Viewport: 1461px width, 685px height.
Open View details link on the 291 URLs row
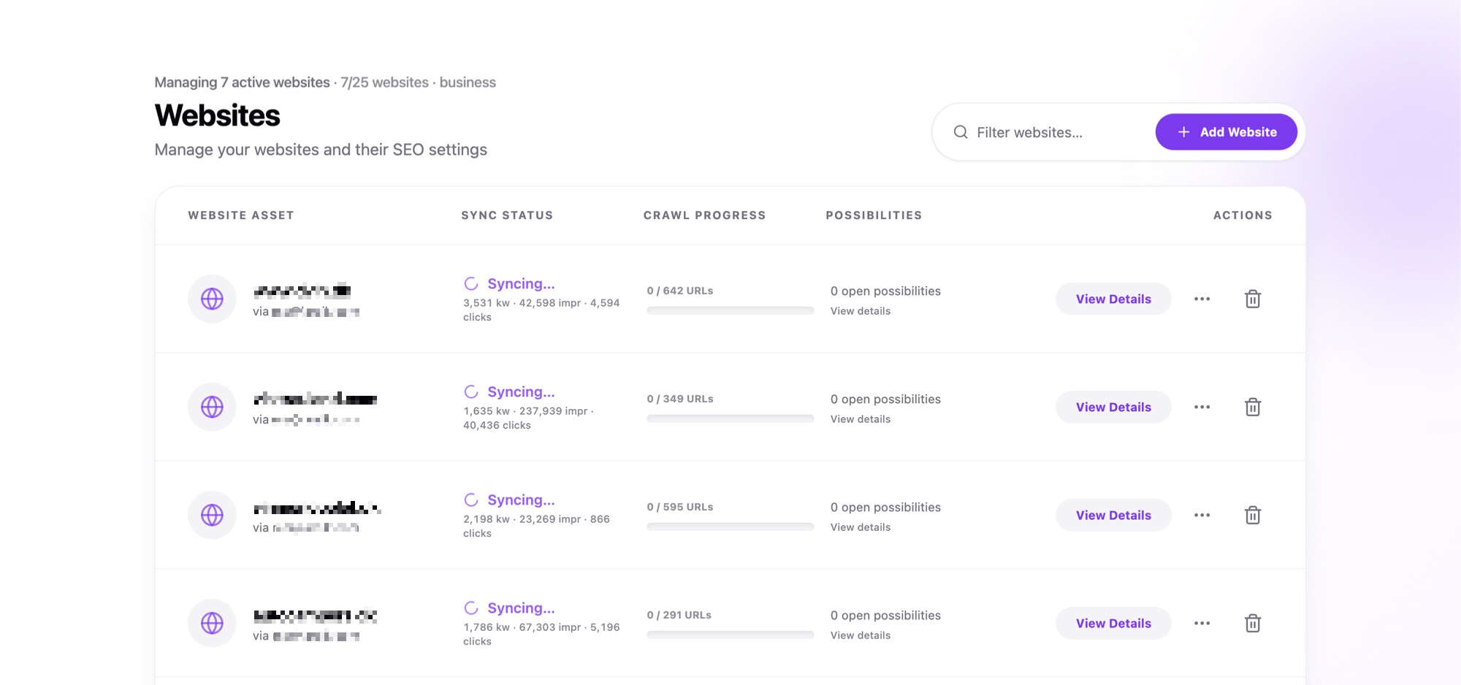pyautogui.click(x=860, y=635)
